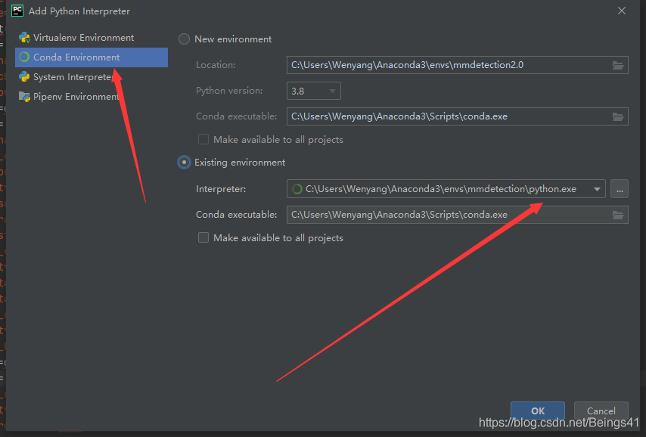Viewport: 646px width, 437px height.
Task: Click PyCharm logo in title bar
Action: (17, 11)
